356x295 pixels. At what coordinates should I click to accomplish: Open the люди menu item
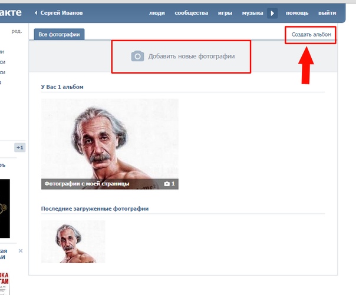[x=157, y=13]
